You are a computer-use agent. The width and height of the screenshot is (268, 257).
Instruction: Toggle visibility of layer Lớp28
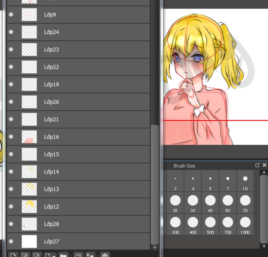pos(11,224)
